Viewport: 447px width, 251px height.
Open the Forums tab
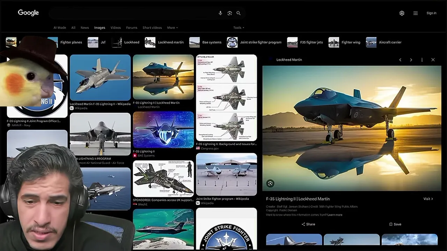(132, 28)
